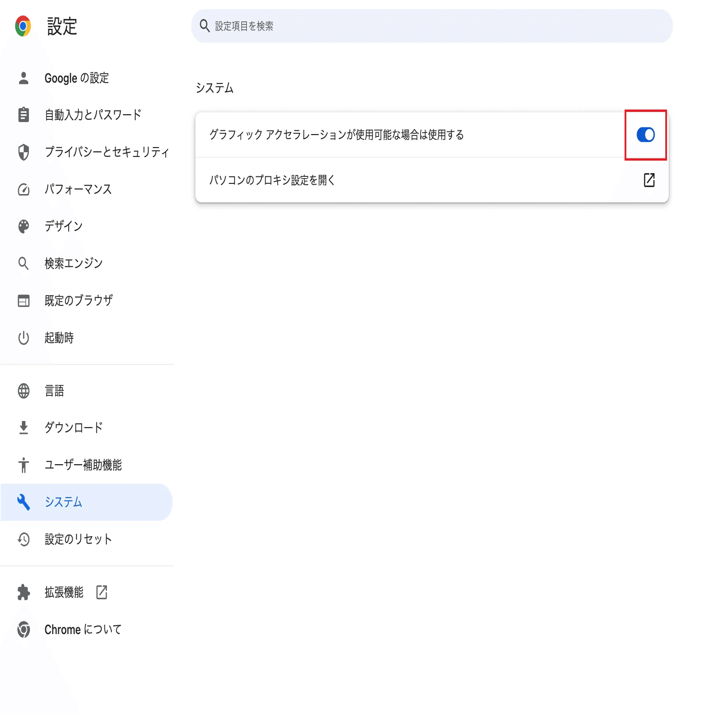Click the Chrome logo icon
The image size is (713, 713).
tap(23, 26)
